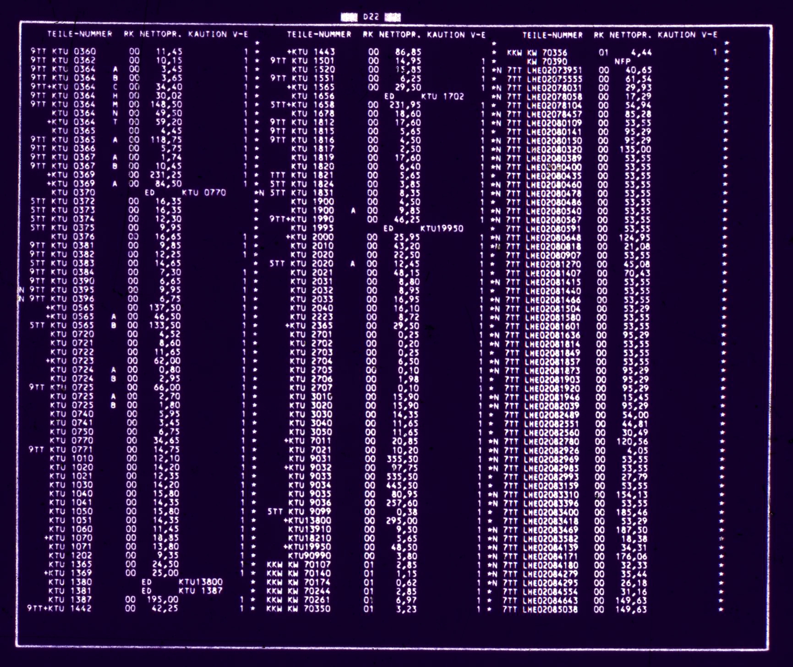Select part number KW 70107
This screenshot has width=793, height=667.
[310, 565]
